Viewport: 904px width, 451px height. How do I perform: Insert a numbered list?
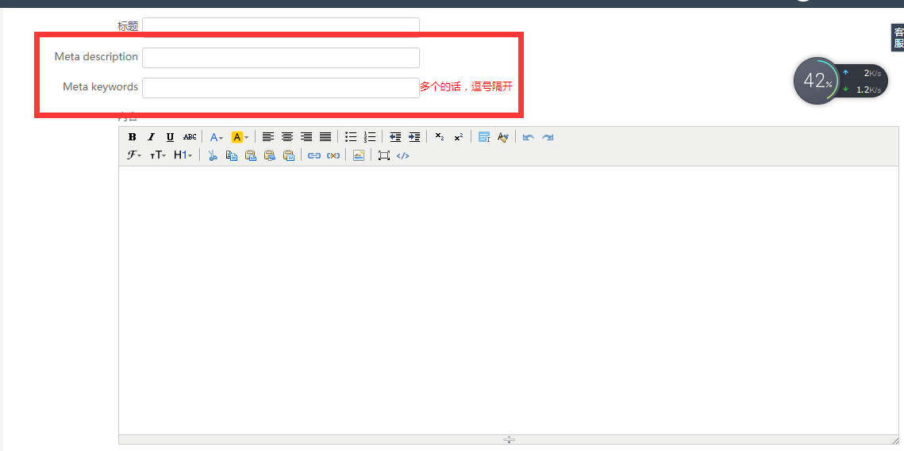[370, 137]
